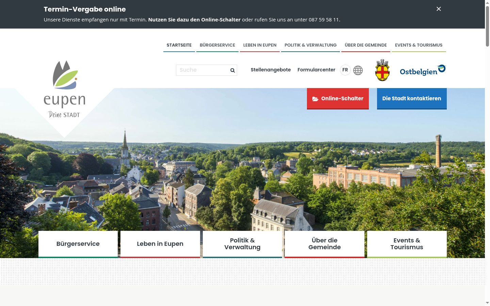Click the Eupen city logo

click(64, 89)
